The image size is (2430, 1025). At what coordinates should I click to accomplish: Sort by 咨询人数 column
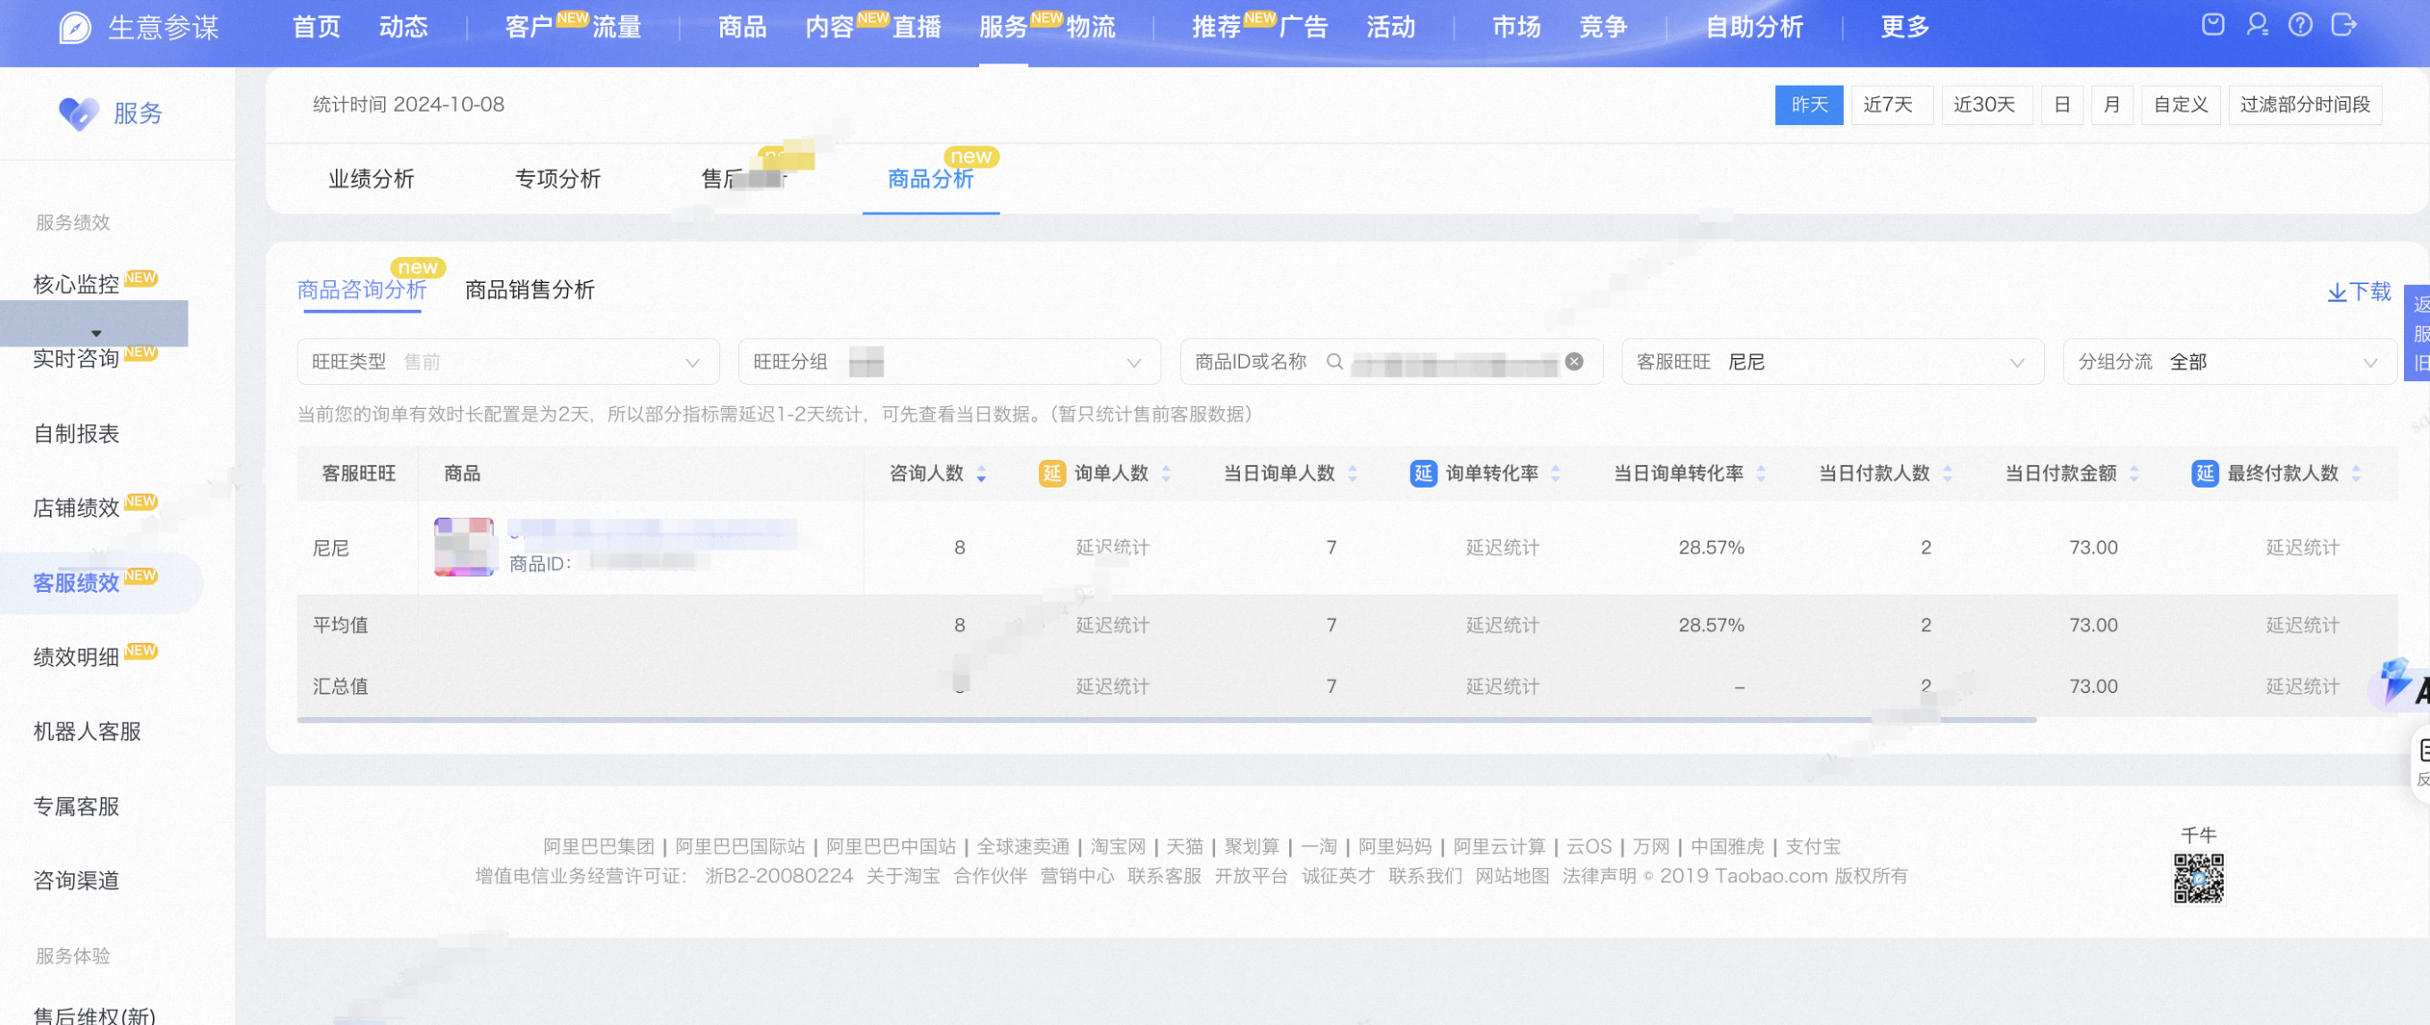pyautogui.click(x=981, y=473)
